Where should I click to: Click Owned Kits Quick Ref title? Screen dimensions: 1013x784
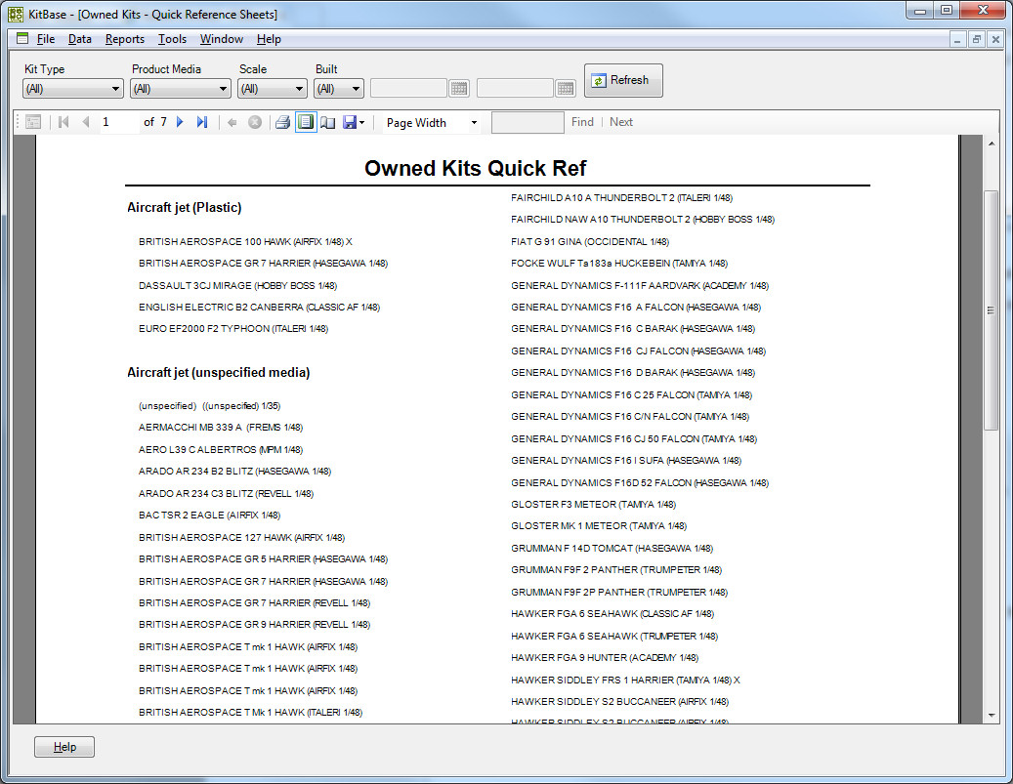[x=475, y=168]
